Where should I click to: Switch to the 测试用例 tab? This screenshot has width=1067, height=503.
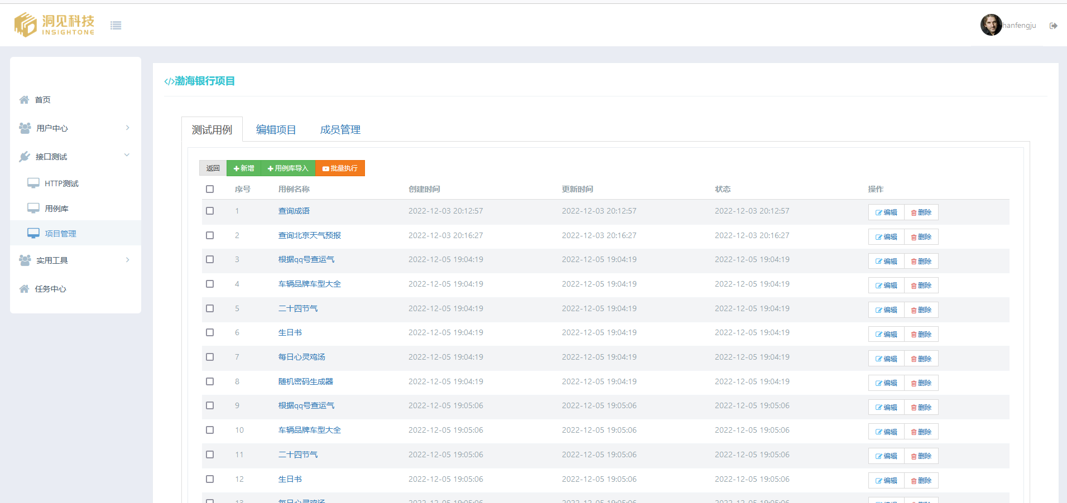pyautogui.click(x=212, y=129)
